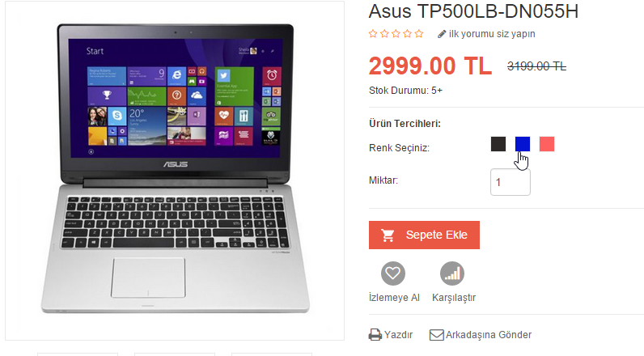The height and width of the screenshot is (356, 644).
Task: Rate the product with the first star
Action: pos(373,34)
